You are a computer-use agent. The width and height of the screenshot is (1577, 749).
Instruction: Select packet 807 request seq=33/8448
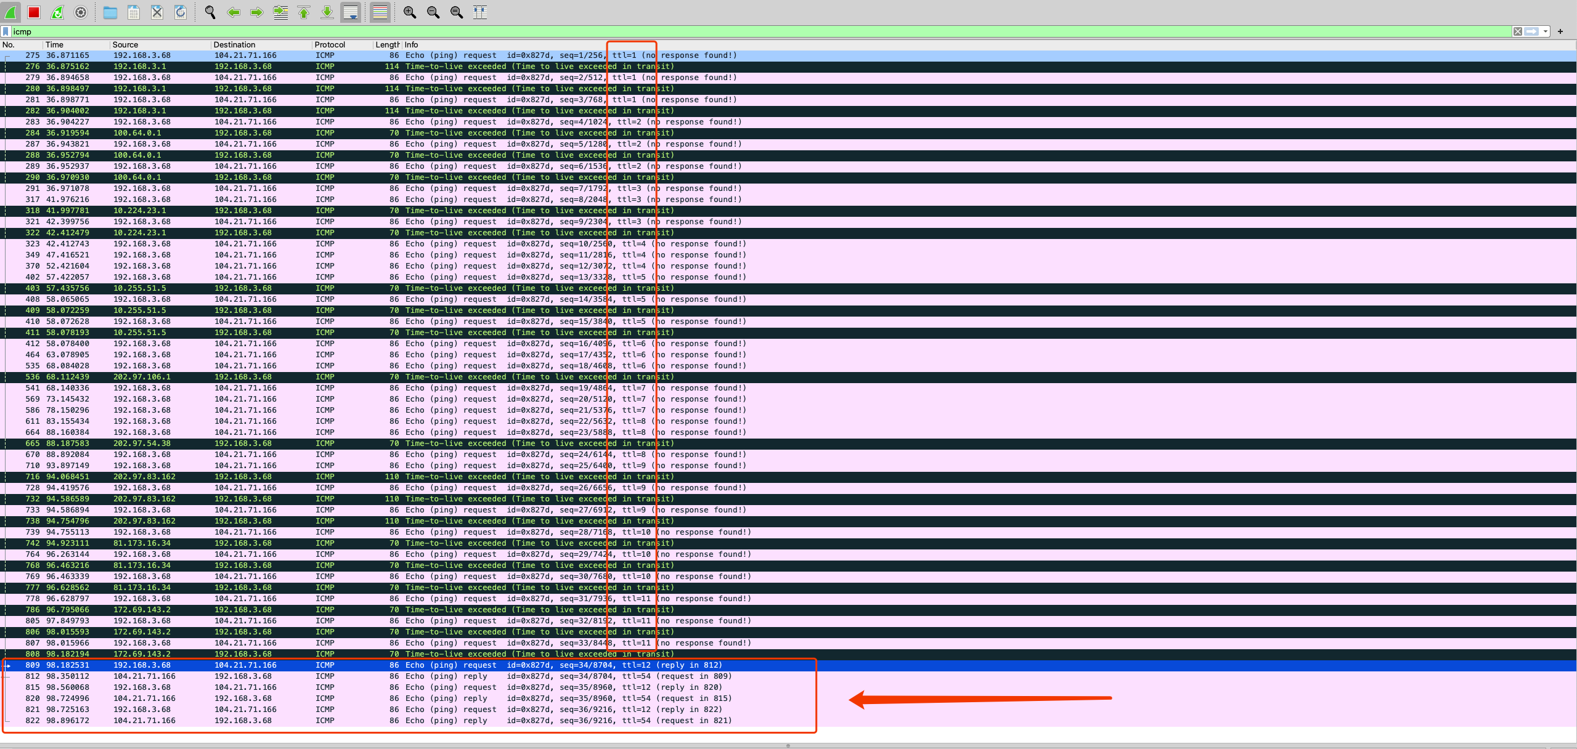788,643
